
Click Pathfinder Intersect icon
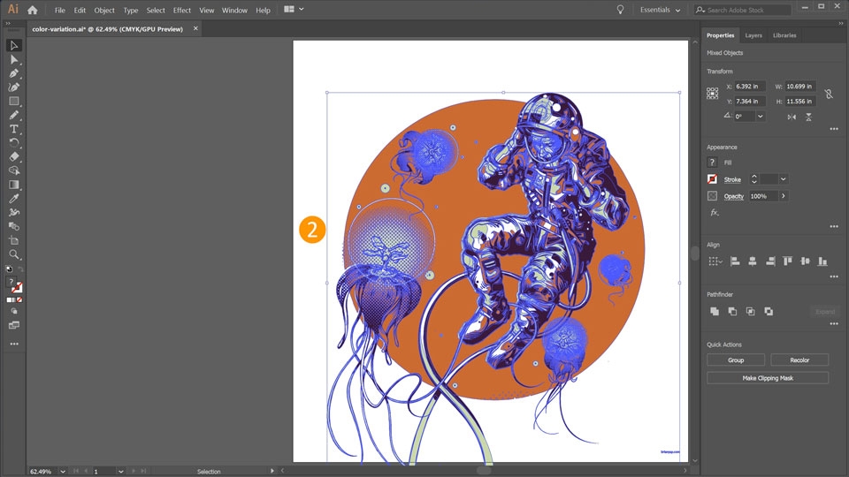coord(751,312)
